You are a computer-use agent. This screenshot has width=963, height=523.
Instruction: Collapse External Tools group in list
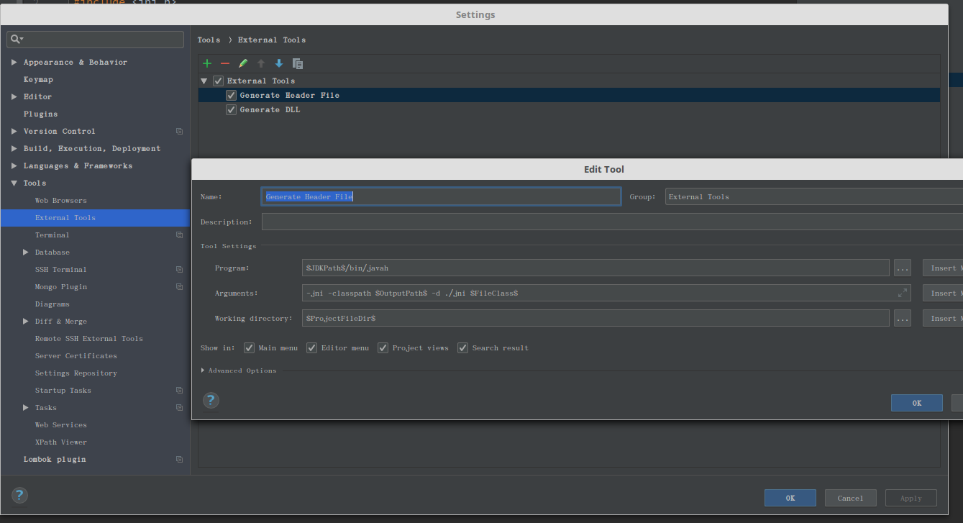tap(204, 81)
